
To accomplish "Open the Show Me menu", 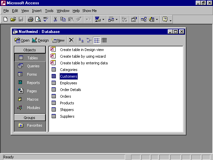I will 90,11.
